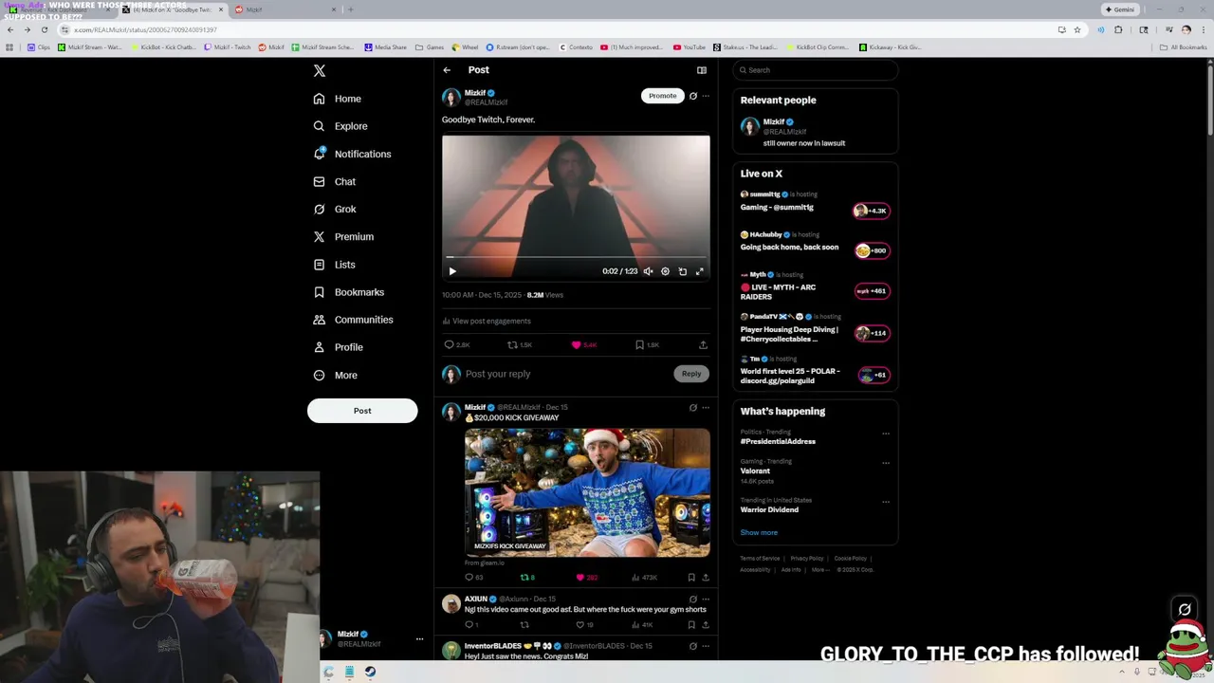Bookmark the Kick Giveaway post
The height and width of the screenshot is (683, 1214).
[x=691, y=577]
